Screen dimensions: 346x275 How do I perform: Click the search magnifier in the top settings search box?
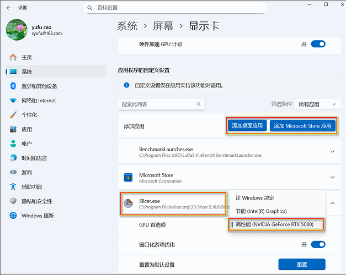(89, 8)
